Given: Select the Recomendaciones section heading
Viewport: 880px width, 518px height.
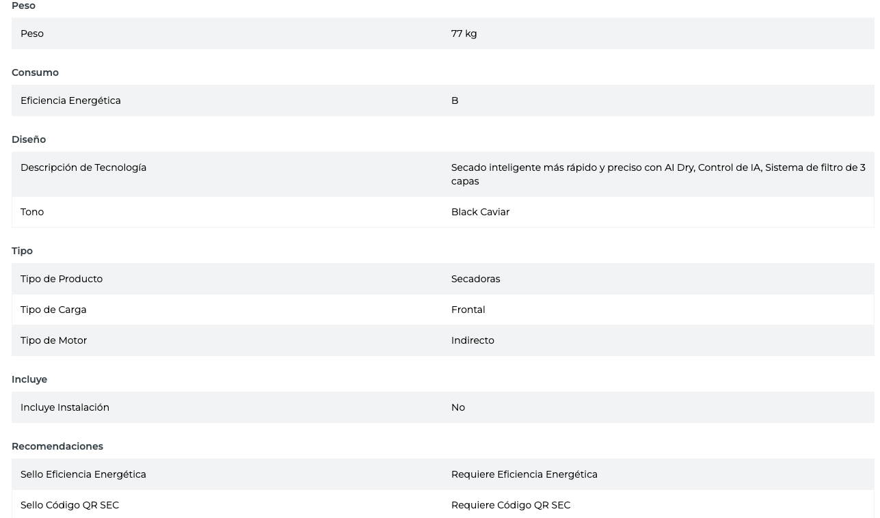Looking at the screenshot, I should (x=57, y=446).
